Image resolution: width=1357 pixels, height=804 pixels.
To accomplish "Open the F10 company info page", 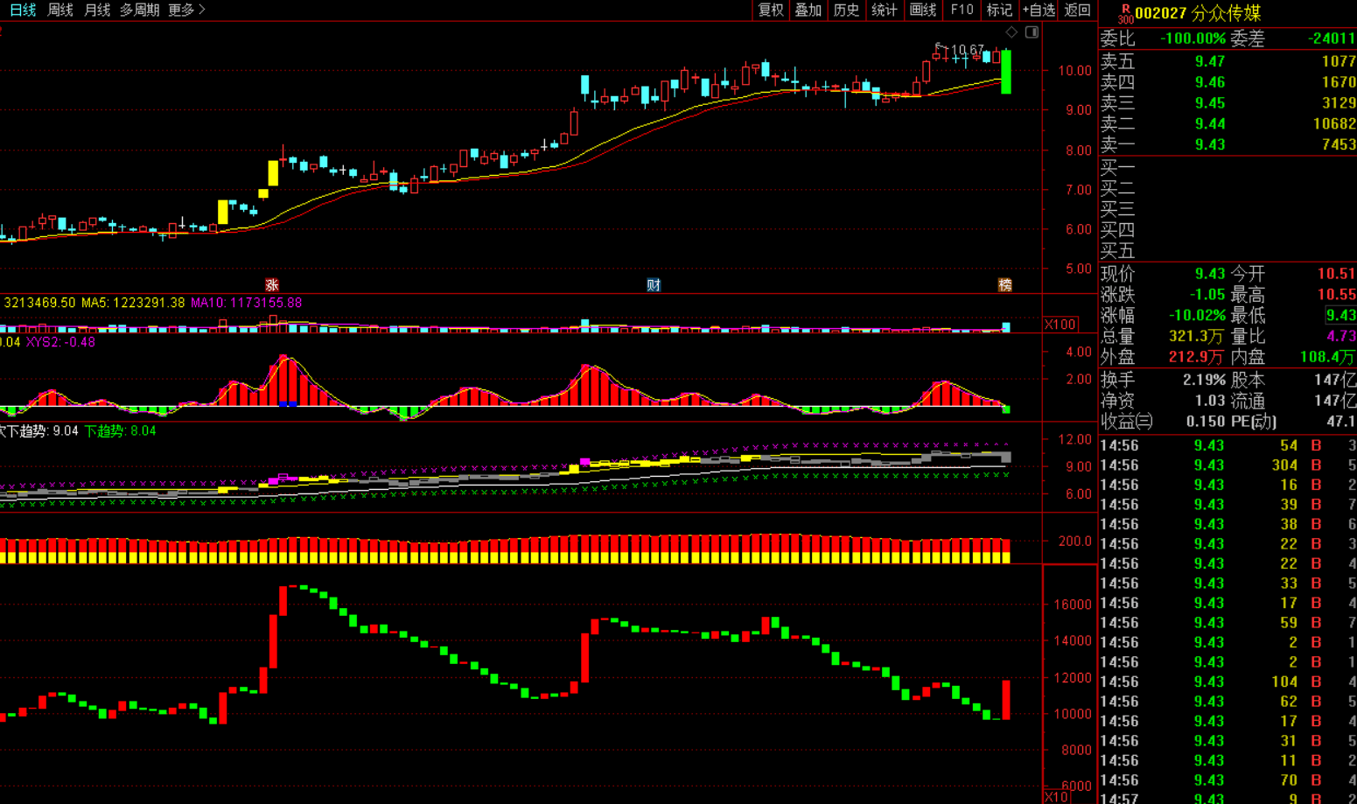I will (962, 10).
